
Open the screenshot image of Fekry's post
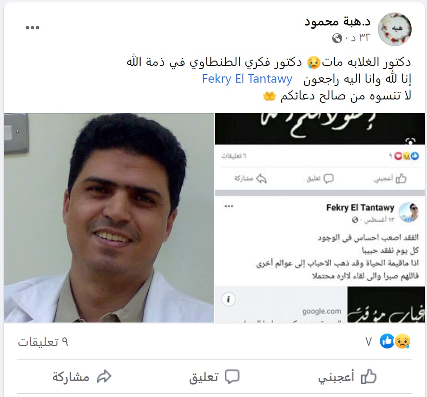[320, 218]
